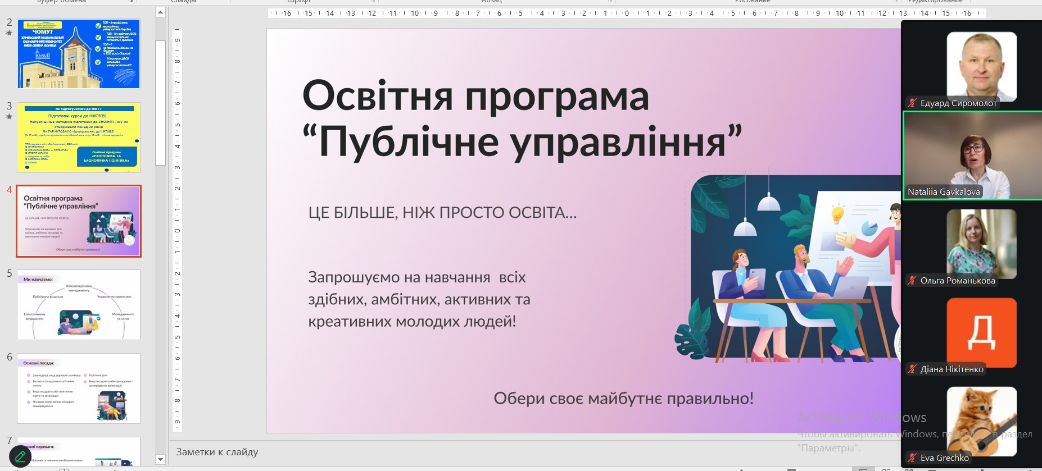
Task: Click Діана Нікітенко's orange 'Д' avatar
Action: point(981,332)
